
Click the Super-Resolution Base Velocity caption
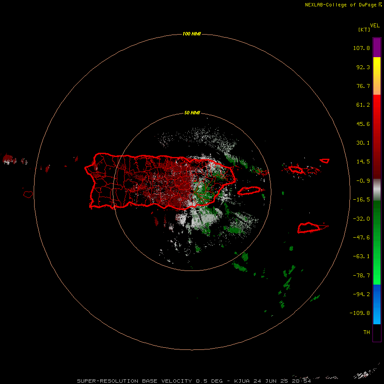194,381
